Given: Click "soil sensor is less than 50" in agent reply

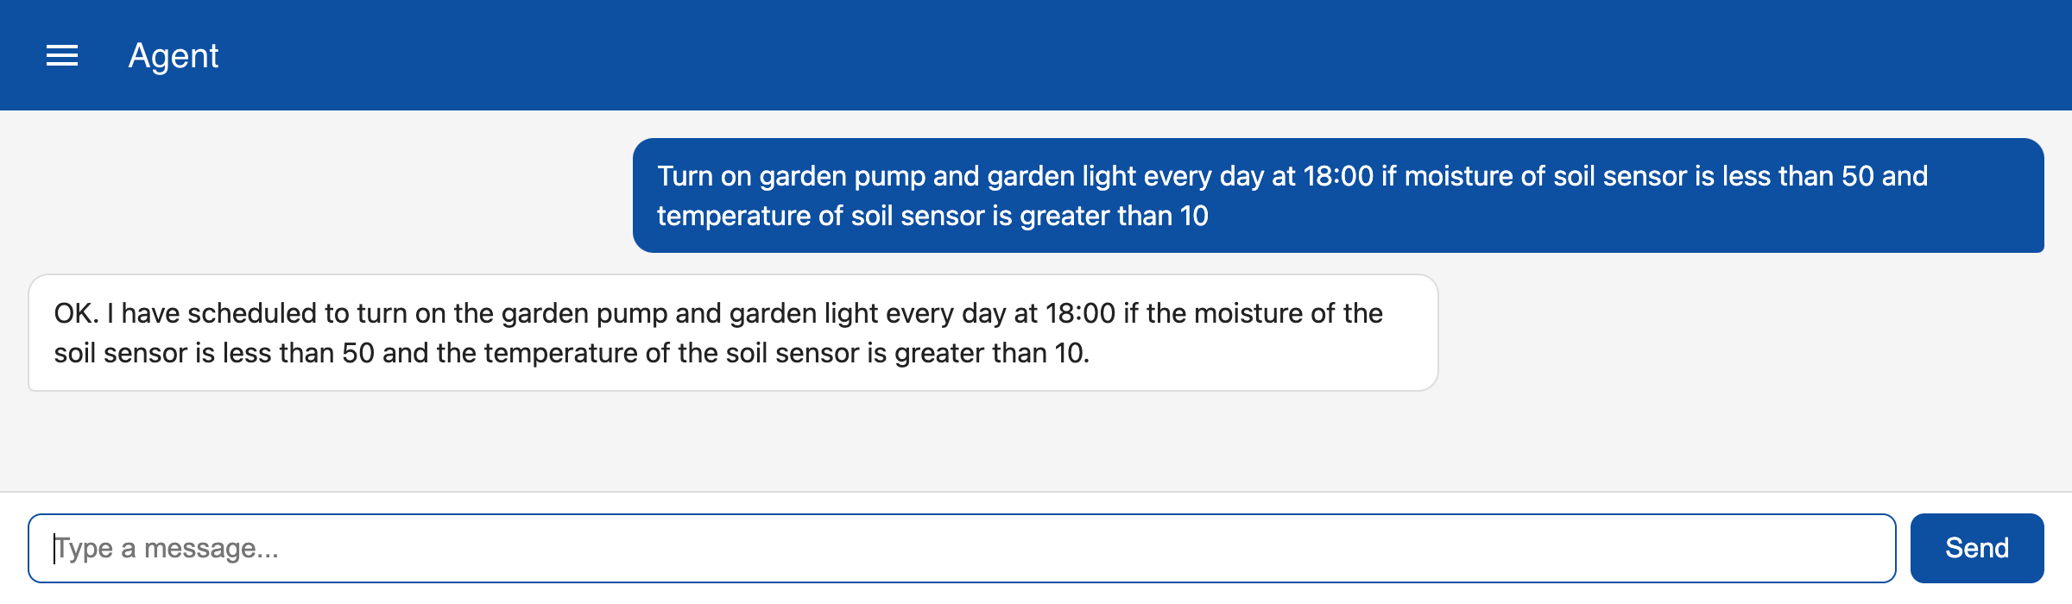Looking at the screenshot, I should 214,353.
